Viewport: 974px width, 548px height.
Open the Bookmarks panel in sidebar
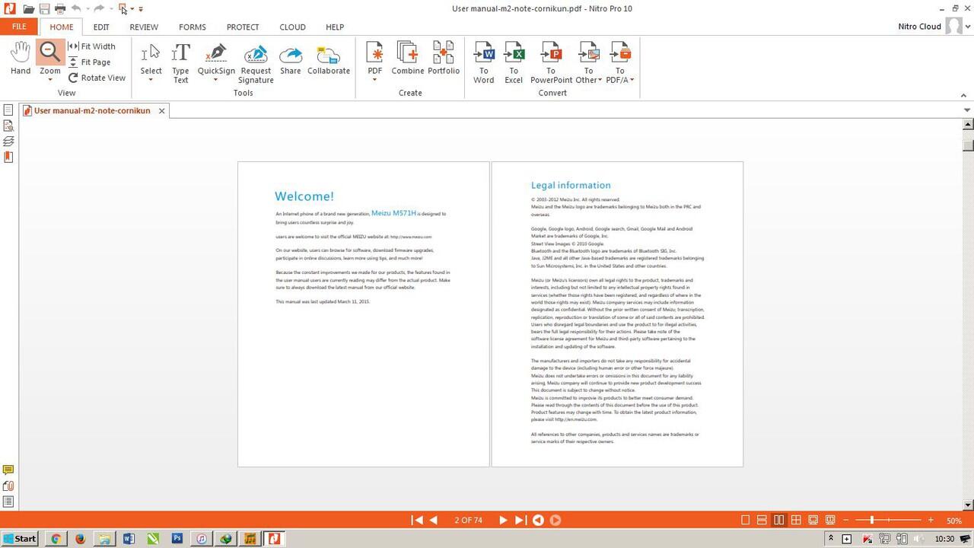click(8, 157)
